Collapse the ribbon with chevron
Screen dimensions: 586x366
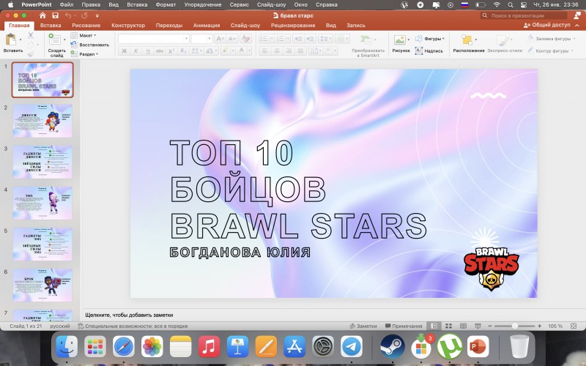pos(577,26)
